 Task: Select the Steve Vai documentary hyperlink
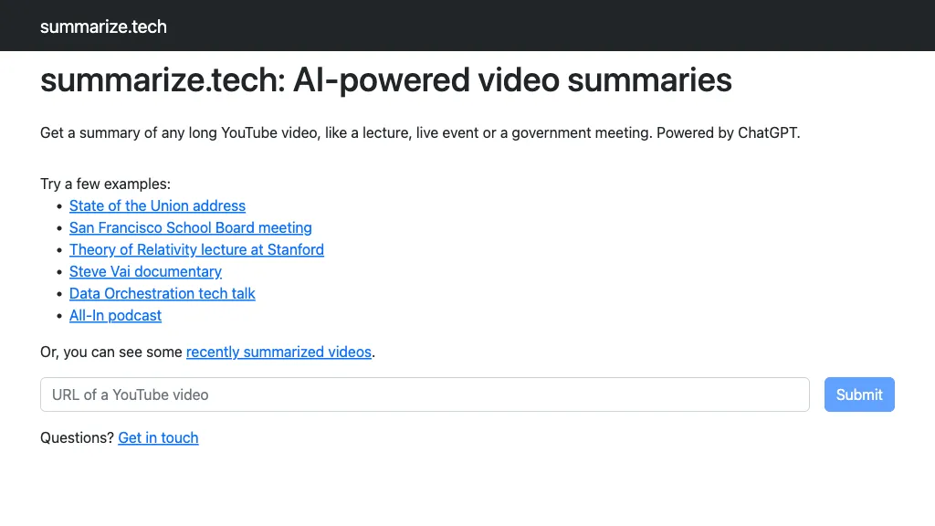click(x=145, y=271)
